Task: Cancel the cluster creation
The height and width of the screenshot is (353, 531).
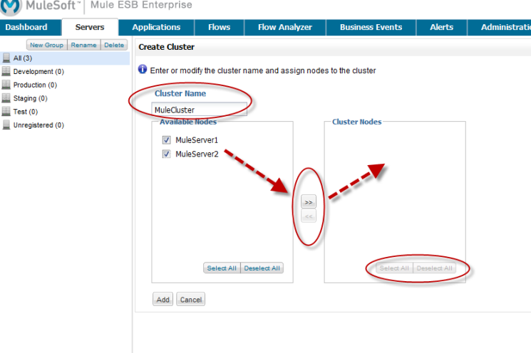Action: [190, 299]
